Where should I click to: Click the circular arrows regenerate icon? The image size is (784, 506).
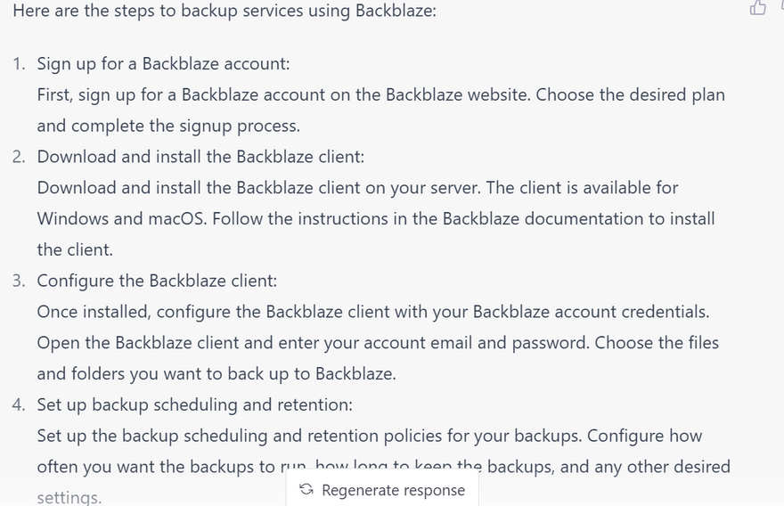point(306,490)
